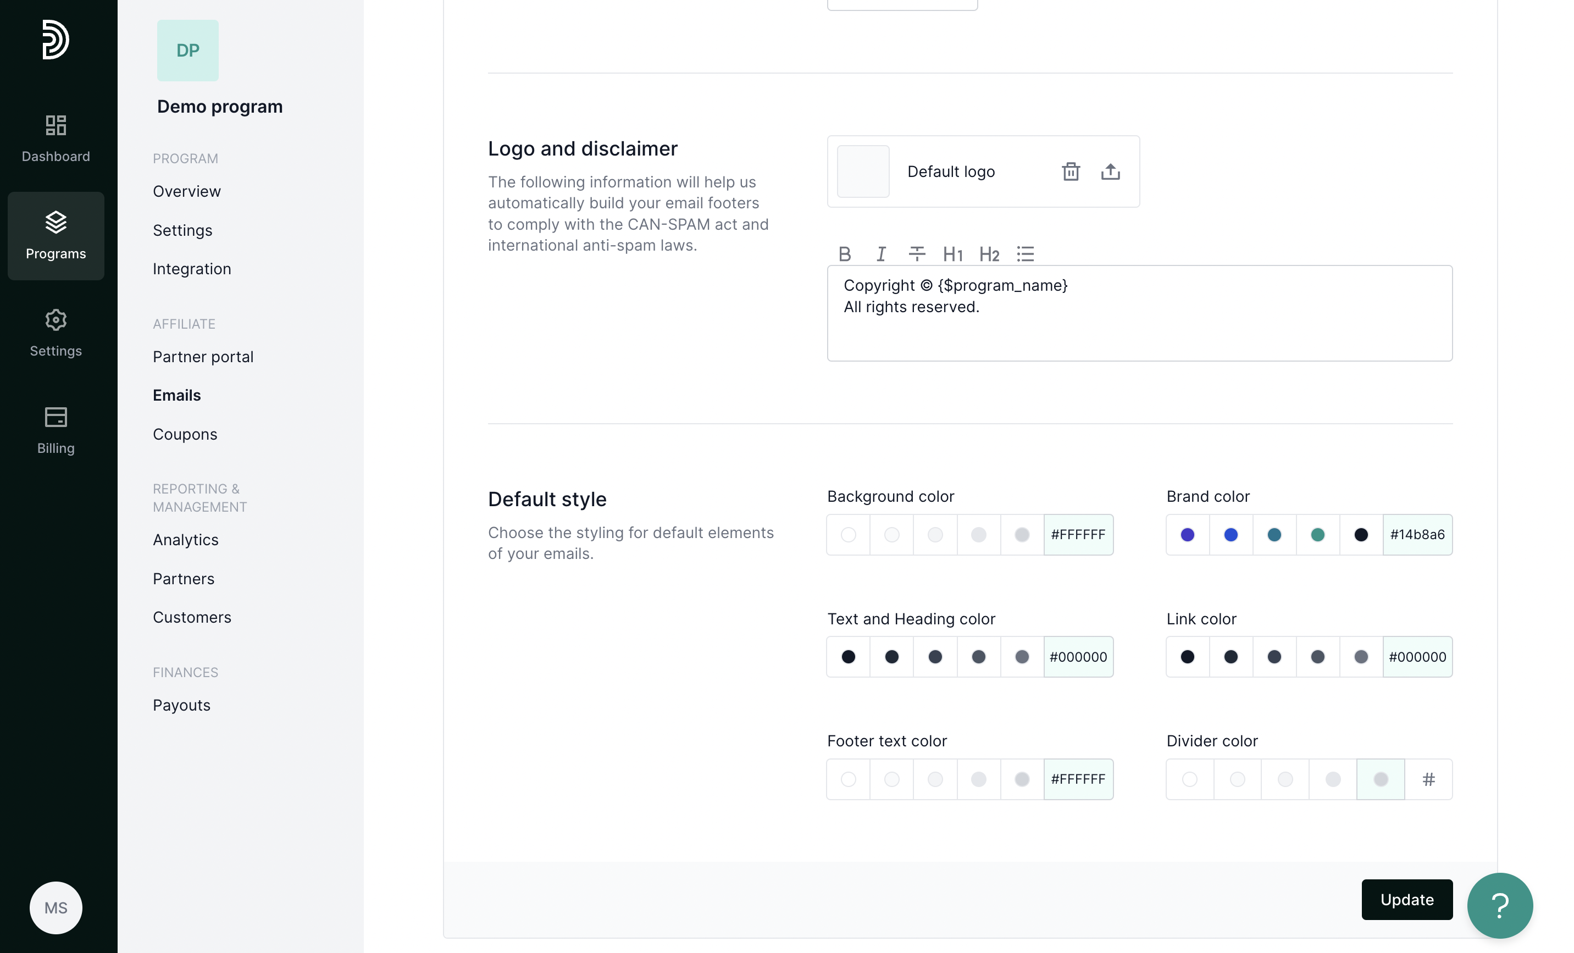Pick the fourth Footer text color swatch
This screenshot has height=953, width=1574.
click(x=978, y=779)
